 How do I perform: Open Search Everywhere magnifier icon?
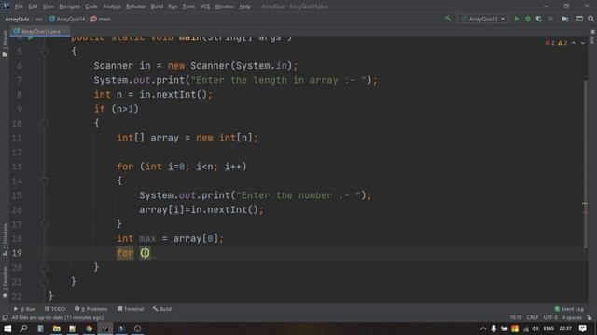coord(590,19)
